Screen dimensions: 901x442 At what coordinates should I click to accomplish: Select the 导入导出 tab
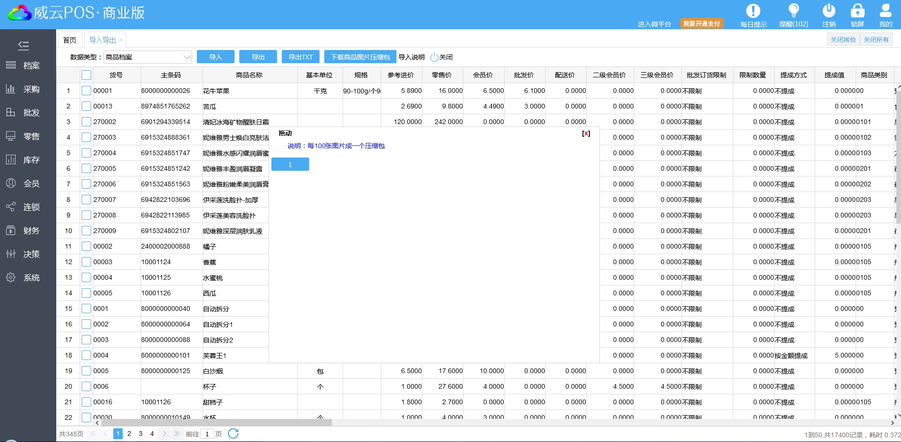pos(102,40)
